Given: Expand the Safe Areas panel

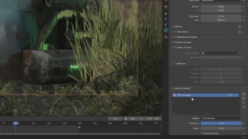Looking at the screenshot, I should 172,32.
